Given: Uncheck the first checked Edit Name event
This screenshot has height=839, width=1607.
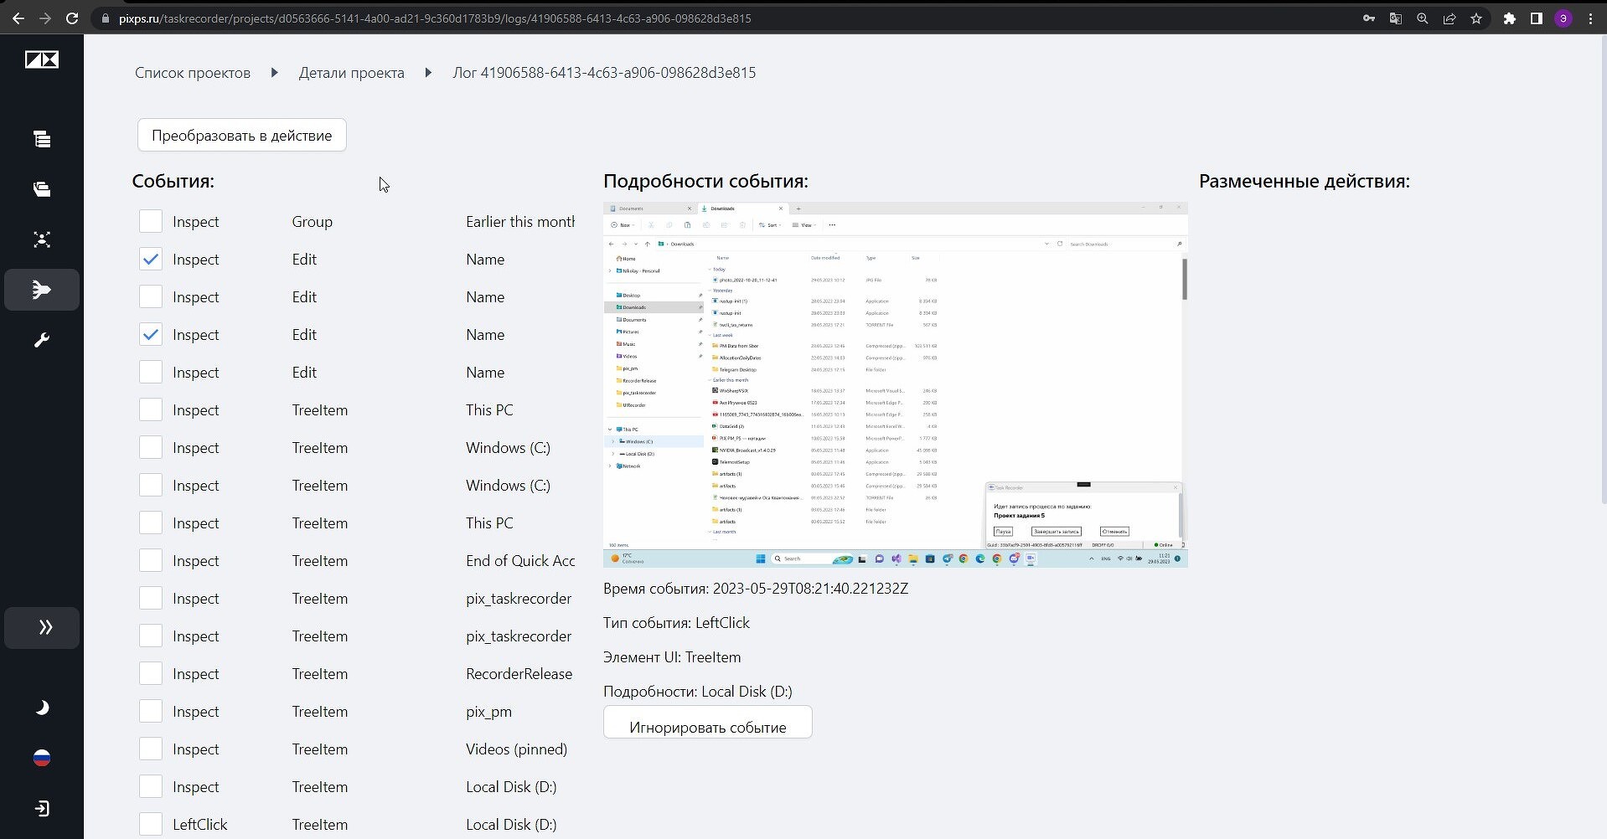Looking at the screenshot, I should point(151,260).
